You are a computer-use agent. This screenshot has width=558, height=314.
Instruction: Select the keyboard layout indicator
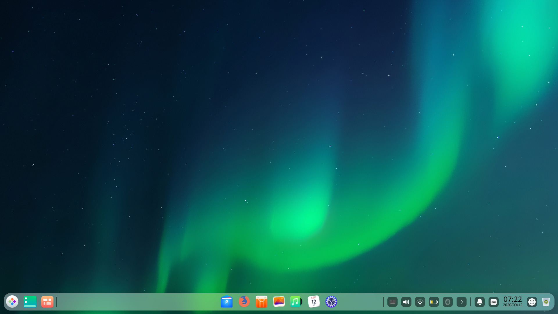click(x=393, y=302)
